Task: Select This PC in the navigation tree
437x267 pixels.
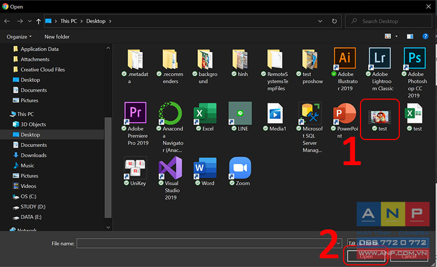Action: coord(22,114)
